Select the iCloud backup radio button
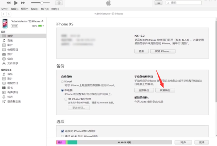Image resolution: width=217 pixels, height=146 pixels. (x=62, y=82)
